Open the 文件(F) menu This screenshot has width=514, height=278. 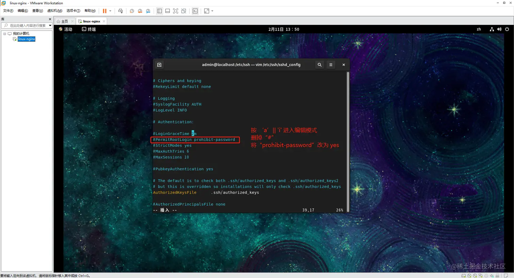[8, 11]
